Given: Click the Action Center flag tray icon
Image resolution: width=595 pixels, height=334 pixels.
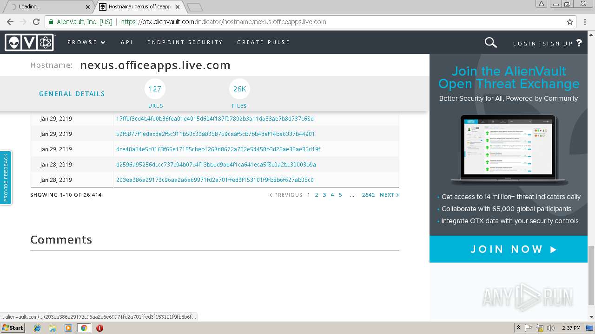Looking at the screenshot, I should coord(529,328).
